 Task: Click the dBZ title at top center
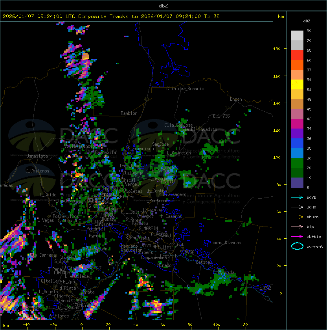[x=163, y=5]
